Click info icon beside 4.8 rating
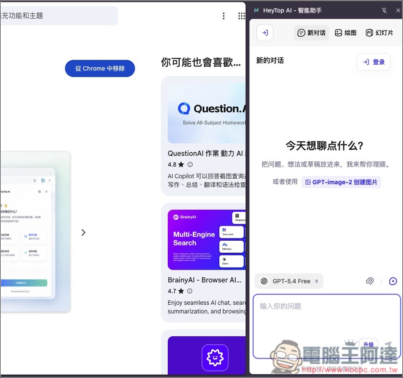 [x=190, y=164]
